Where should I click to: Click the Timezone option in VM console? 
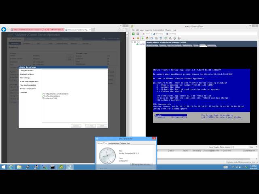point(171,117)
